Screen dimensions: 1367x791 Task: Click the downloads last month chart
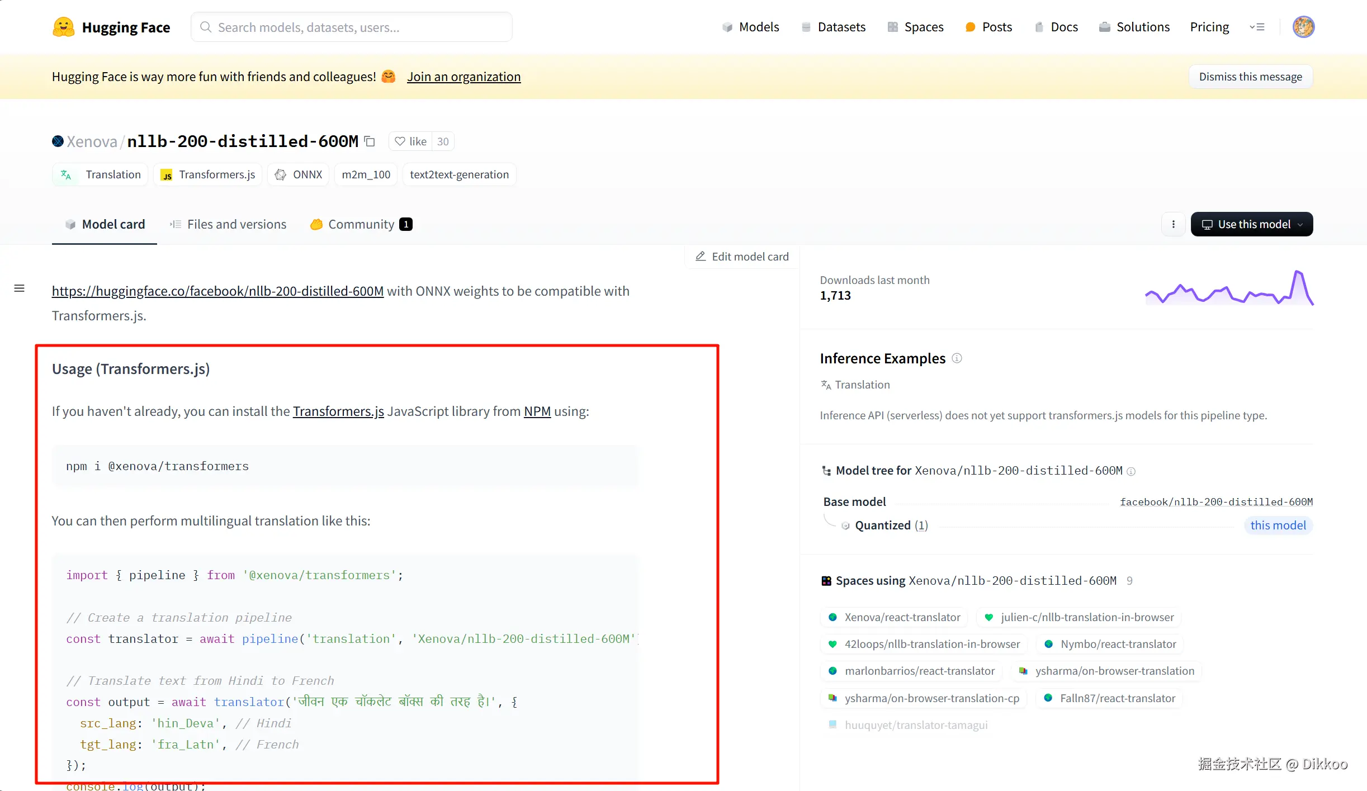[1228, 288]
